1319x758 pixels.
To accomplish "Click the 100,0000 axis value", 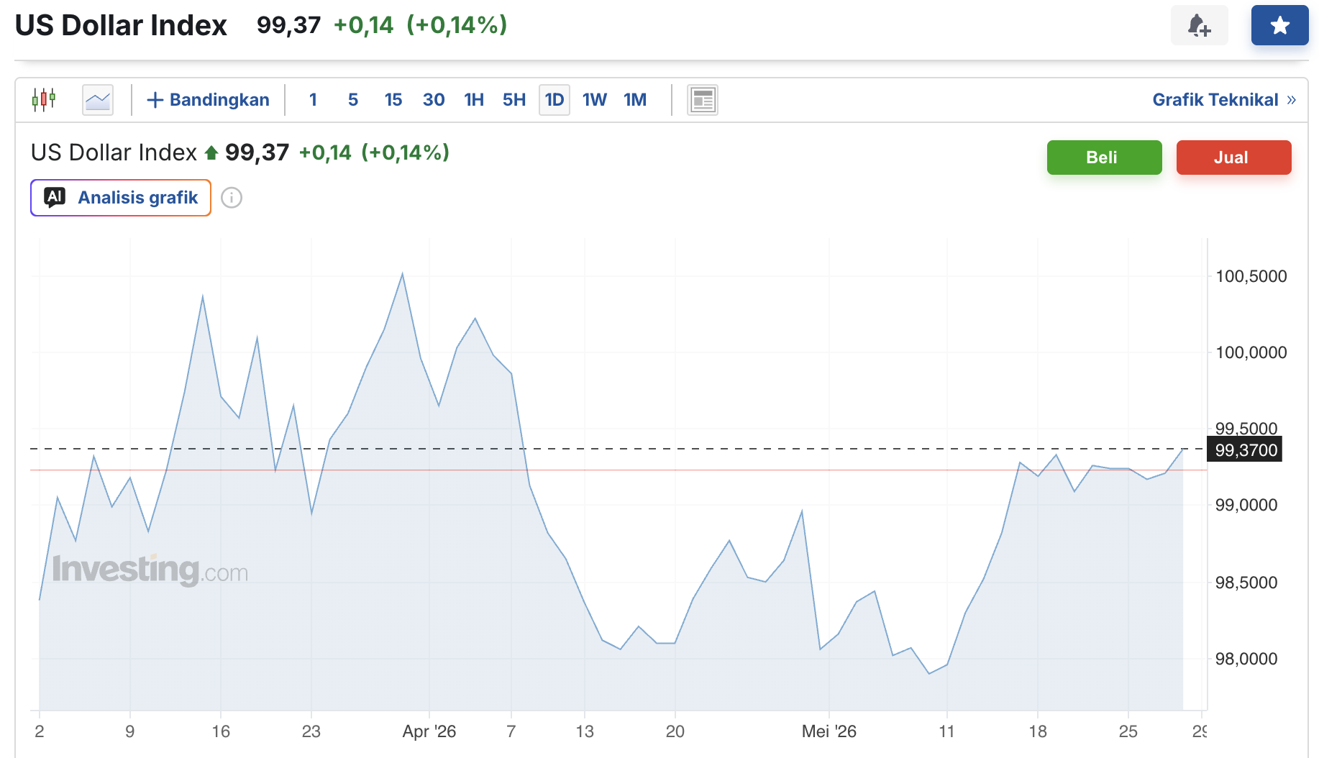I will pyautogui.click(x=1251, y=352).
